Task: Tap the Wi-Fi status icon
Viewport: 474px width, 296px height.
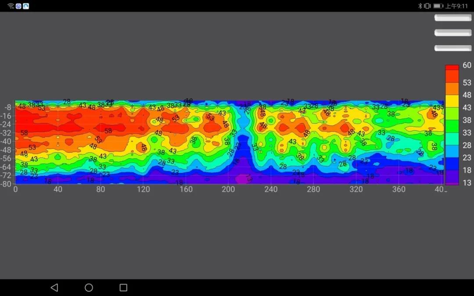Action: pos(11,6)
